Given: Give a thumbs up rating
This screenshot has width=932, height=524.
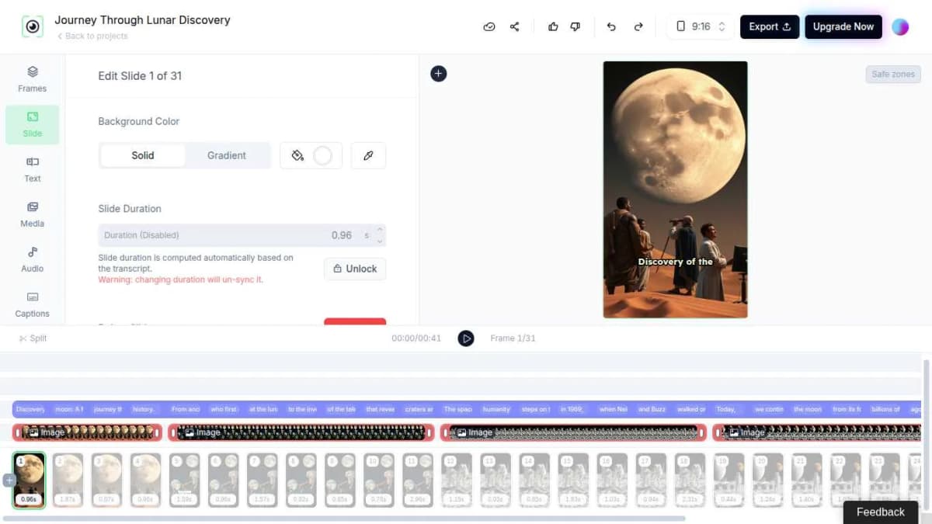Looking at the screenshot, I should point(553,26).
